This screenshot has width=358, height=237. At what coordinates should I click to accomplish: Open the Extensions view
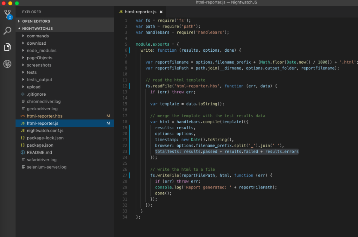pos(7,64)
